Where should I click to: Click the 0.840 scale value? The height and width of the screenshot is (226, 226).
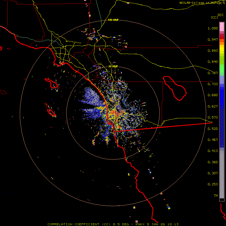pos(213,62)
